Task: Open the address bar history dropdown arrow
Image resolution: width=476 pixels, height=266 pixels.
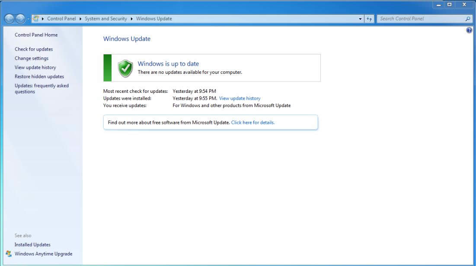Action: coord(359,19)
